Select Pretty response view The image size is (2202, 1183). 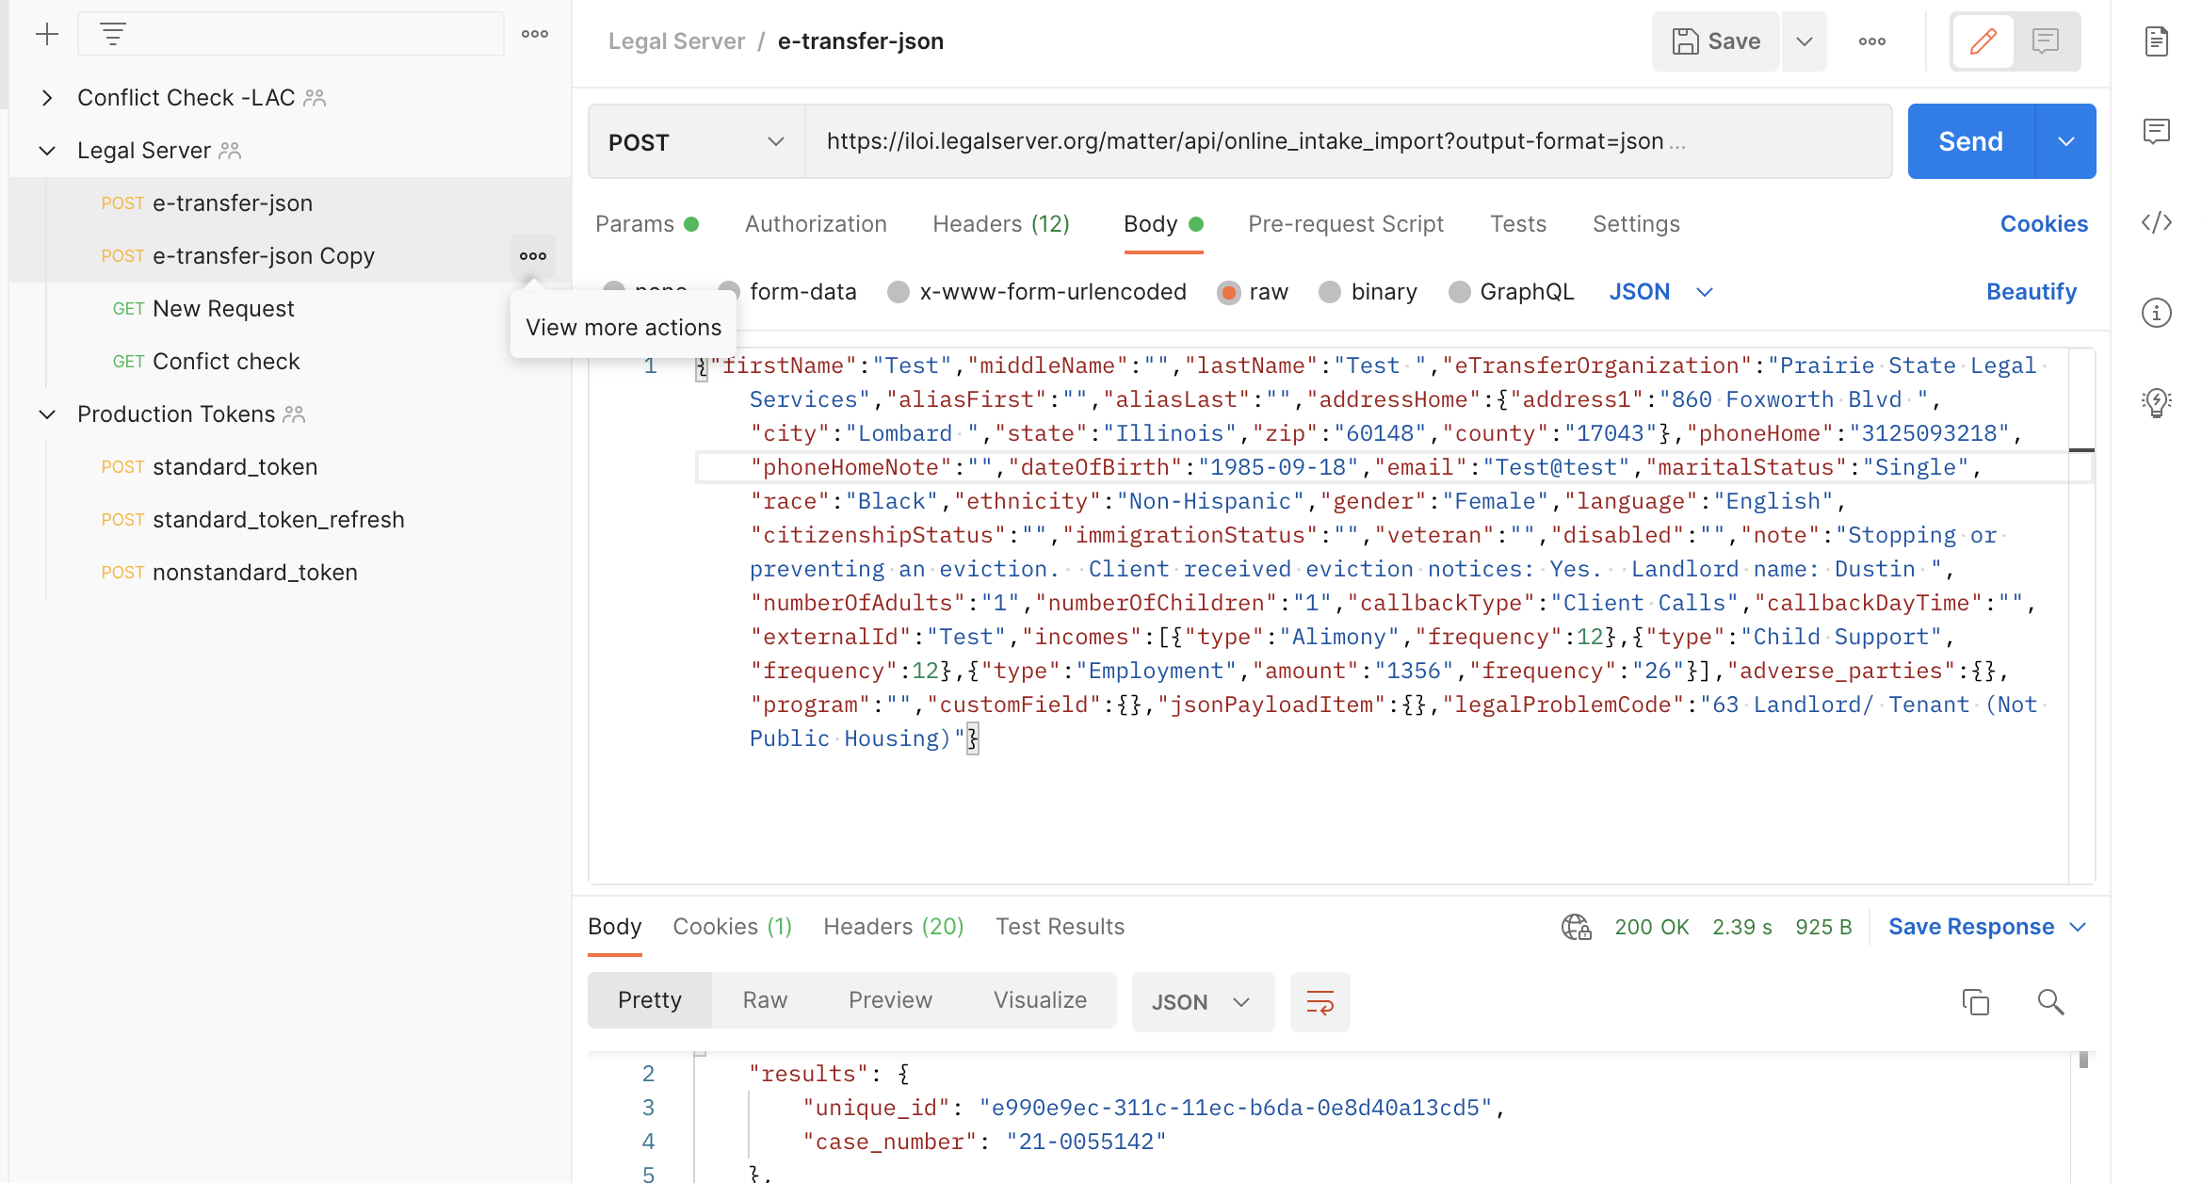click(650, 1000)
